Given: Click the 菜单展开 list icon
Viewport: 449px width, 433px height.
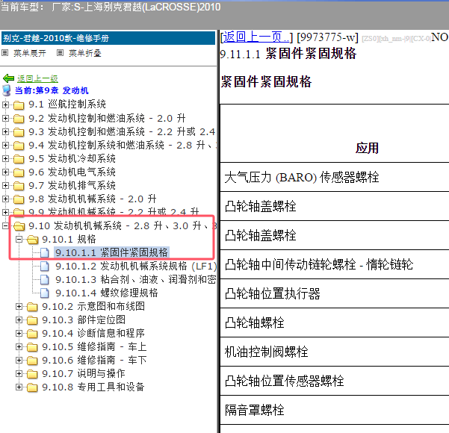Looking at the screenshot, I should click(5, 53).
